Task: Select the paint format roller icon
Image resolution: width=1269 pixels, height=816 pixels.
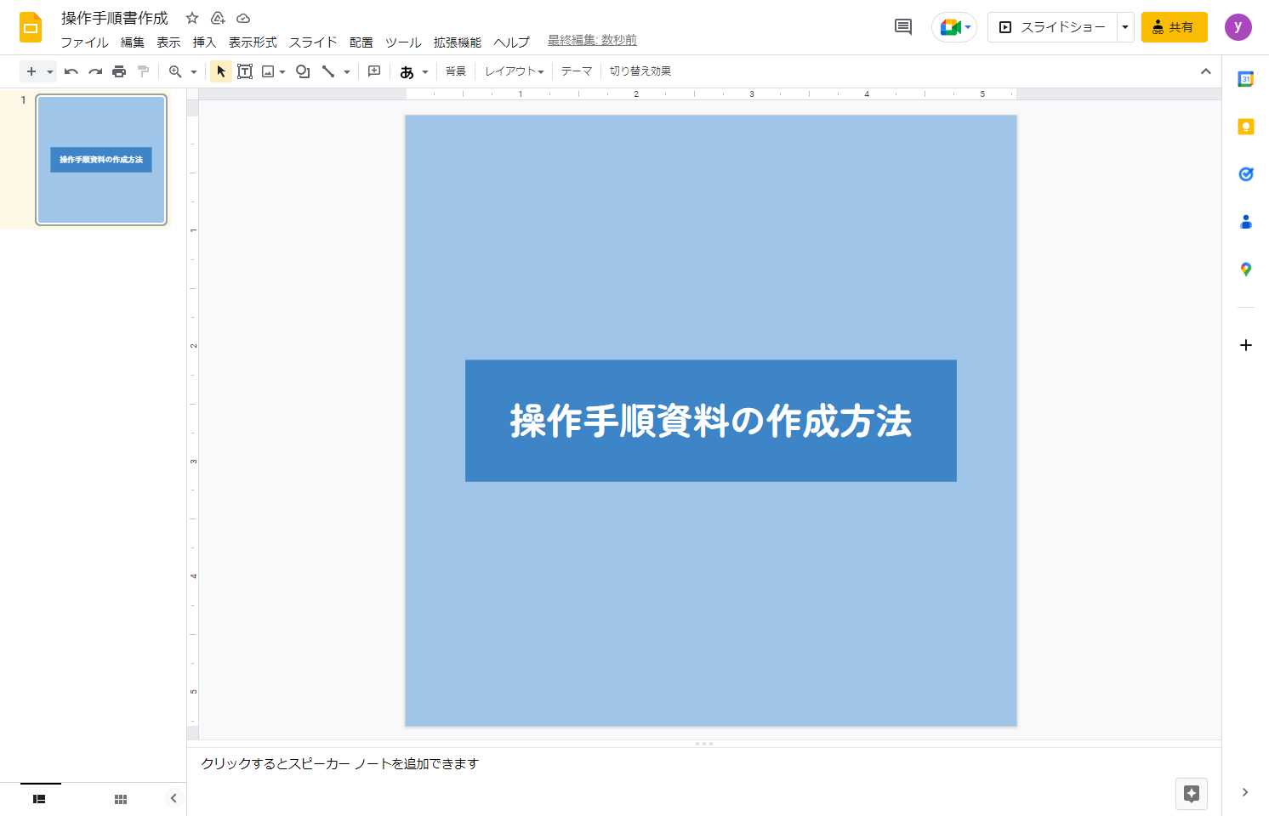Action: click(x=143, y=71)
